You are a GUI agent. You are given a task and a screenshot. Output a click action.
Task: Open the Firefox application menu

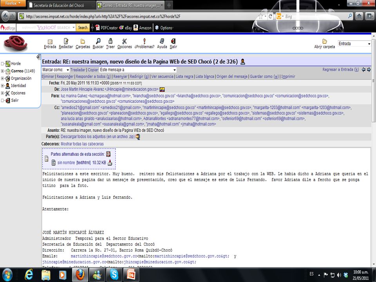click(x=13, y=4)
